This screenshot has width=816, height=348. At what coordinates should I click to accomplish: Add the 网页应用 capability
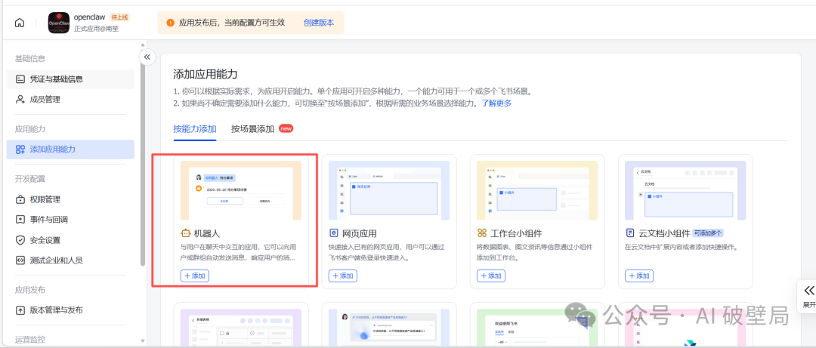[343, 276]
